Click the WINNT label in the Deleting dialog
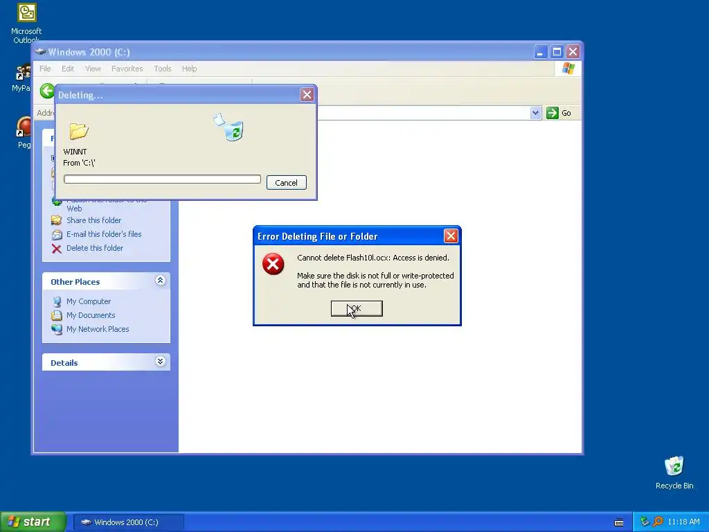The image size is (709, 532). (x=75, y=152)
